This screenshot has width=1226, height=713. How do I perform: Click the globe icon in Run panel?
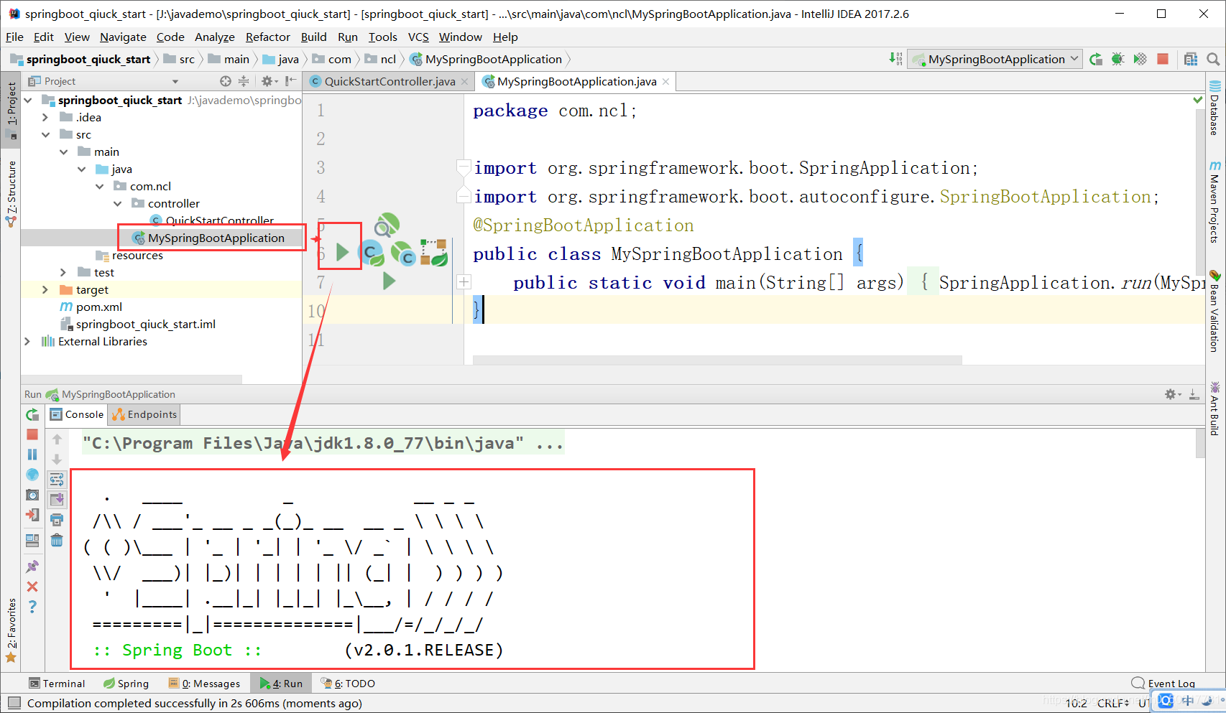32,475
